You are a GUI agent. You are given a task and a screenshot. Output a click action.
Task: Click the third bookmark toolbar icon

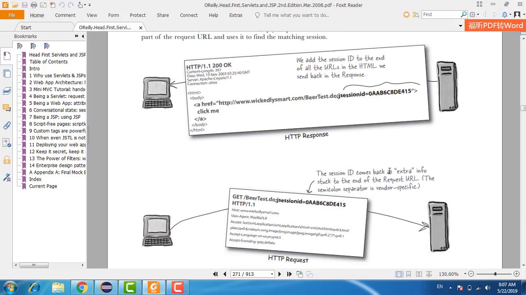[46, 46]
